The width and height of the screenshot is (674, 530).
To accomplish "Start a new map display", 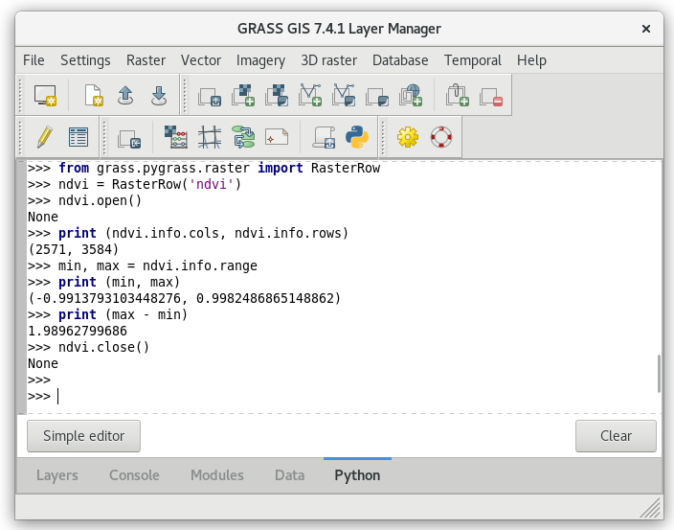I will point(45,95).
